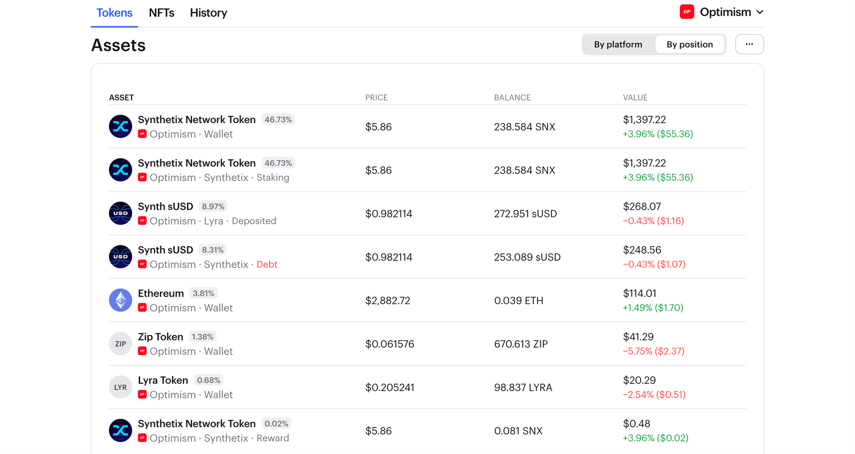Click the red Optimism logo beside network selector
This screenshot has height=454, width=855.
[687, 12]
